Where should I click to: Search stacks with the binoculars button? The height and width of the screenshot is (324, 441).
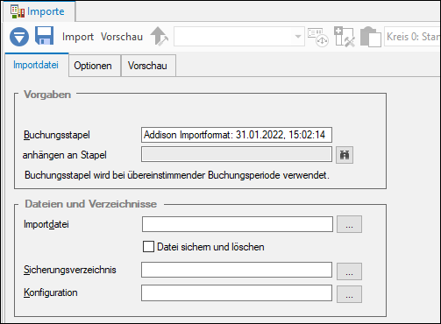[x=345, y=155]
